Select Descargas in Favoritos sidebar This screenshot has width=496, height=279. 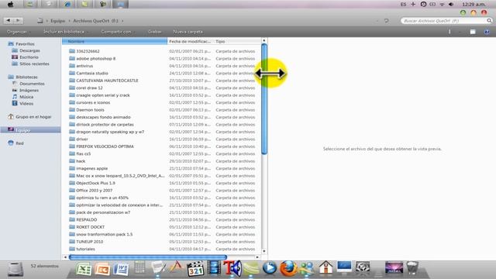[29, 50]
